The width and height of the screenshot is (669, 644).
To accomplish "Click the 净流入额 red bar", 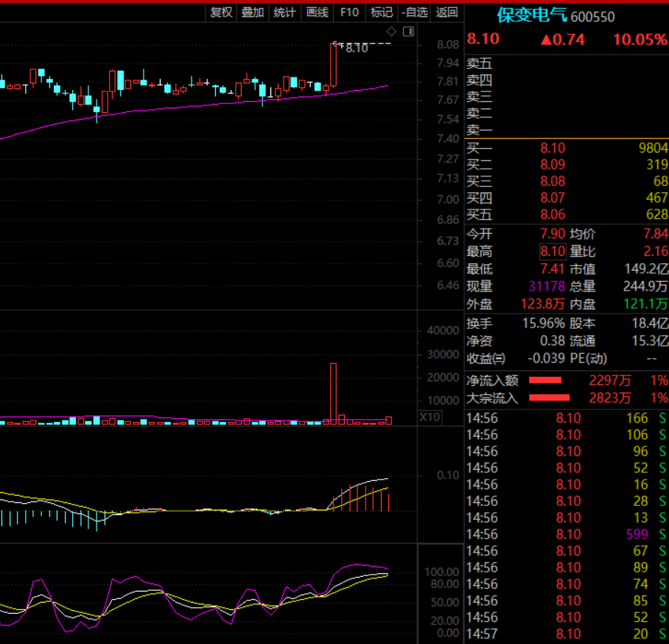I will [x=545, y=380].
